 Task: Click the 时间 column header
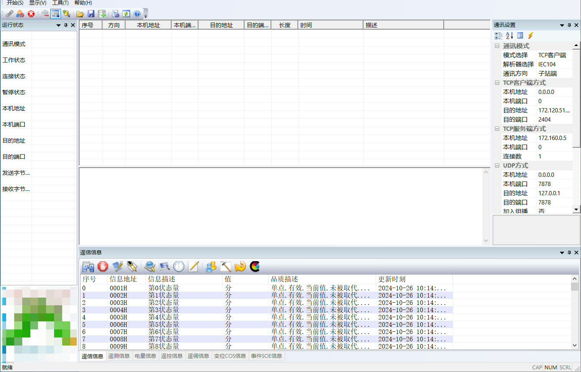pyautogui.click(x=330, y=25)
